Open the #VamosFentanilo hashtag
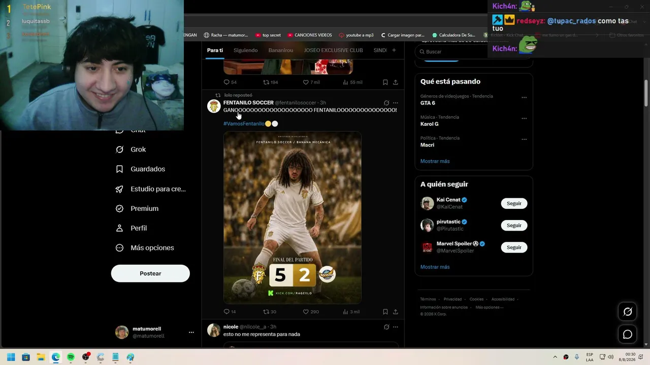This screenshot has width=650, height=365. pos(244,124)
